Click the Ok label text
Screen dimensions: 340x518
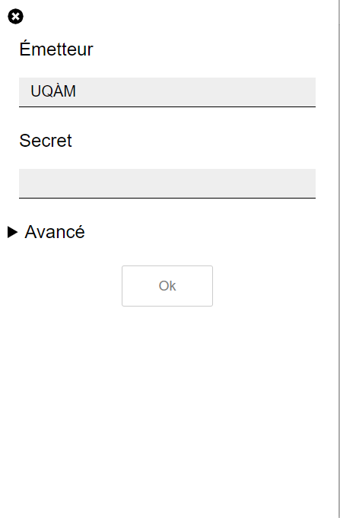pos(167,286)
